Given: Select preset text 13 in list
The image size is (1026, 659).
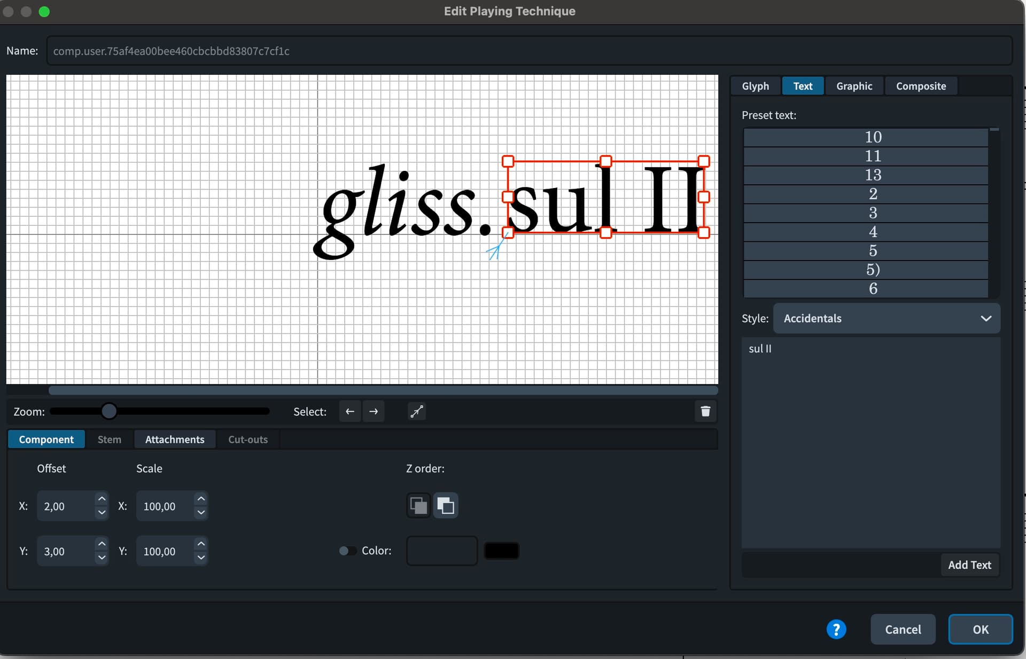Looking at the screenshot, I should tap(872, 175).
